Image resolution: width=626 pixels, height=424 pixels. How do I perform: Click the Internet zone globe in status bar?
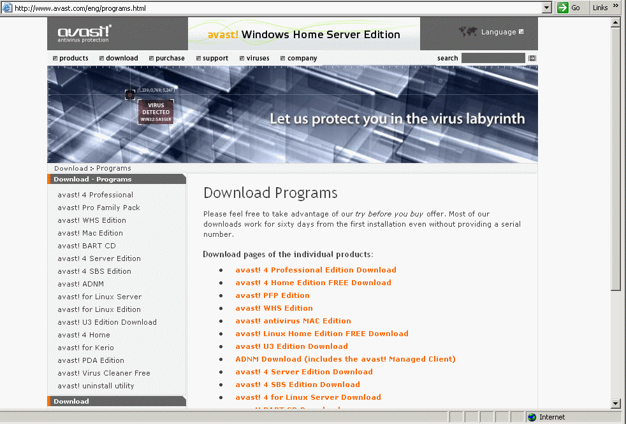pos(531,417)
